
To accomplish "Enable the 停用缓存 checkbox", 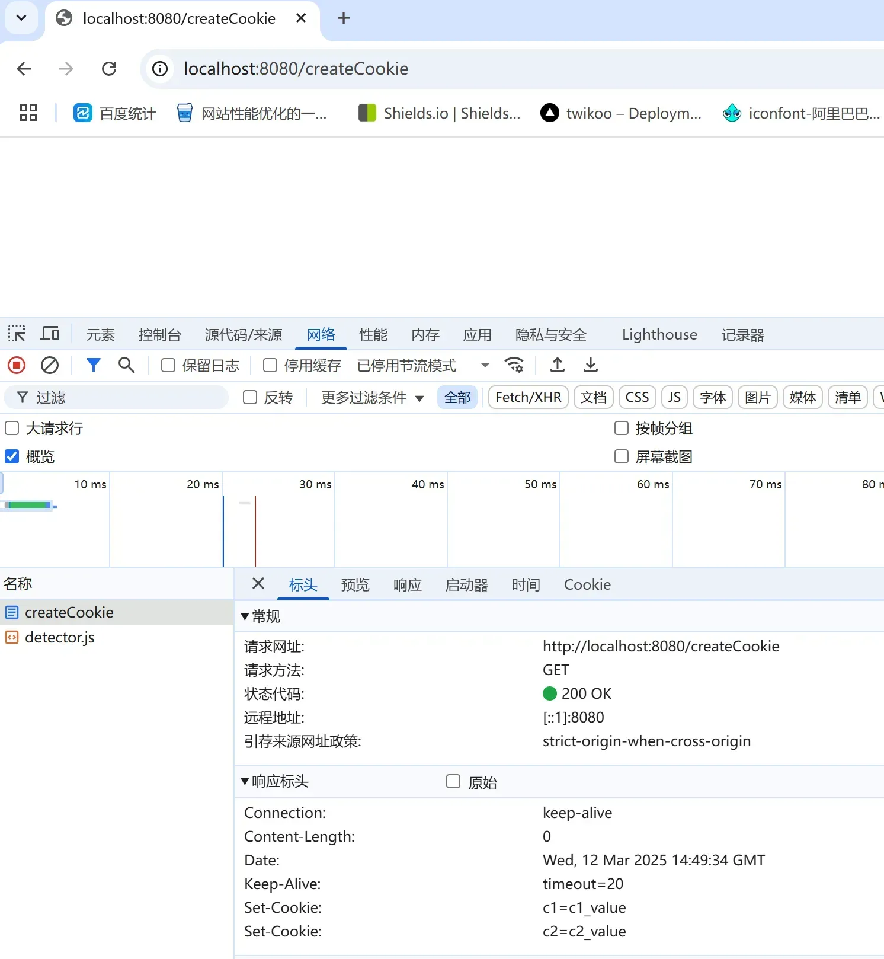I will tap(270, 365).
